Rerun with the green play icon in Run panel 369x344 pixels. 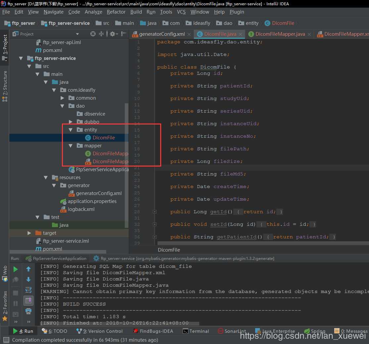pyautogui.click(x=16, y=269)
